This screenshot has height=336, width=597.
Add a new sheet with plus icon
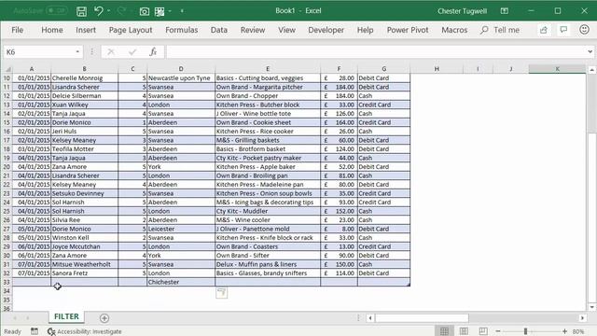[104, 318]
